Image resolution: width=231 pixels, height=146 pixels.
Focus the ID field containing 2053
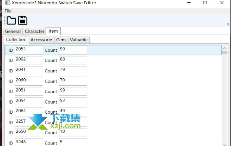[x=29, y=50]
